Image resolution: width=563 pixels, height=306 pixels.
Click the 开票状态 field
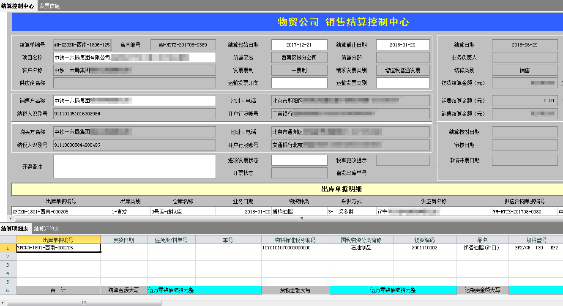click(299, 173)
